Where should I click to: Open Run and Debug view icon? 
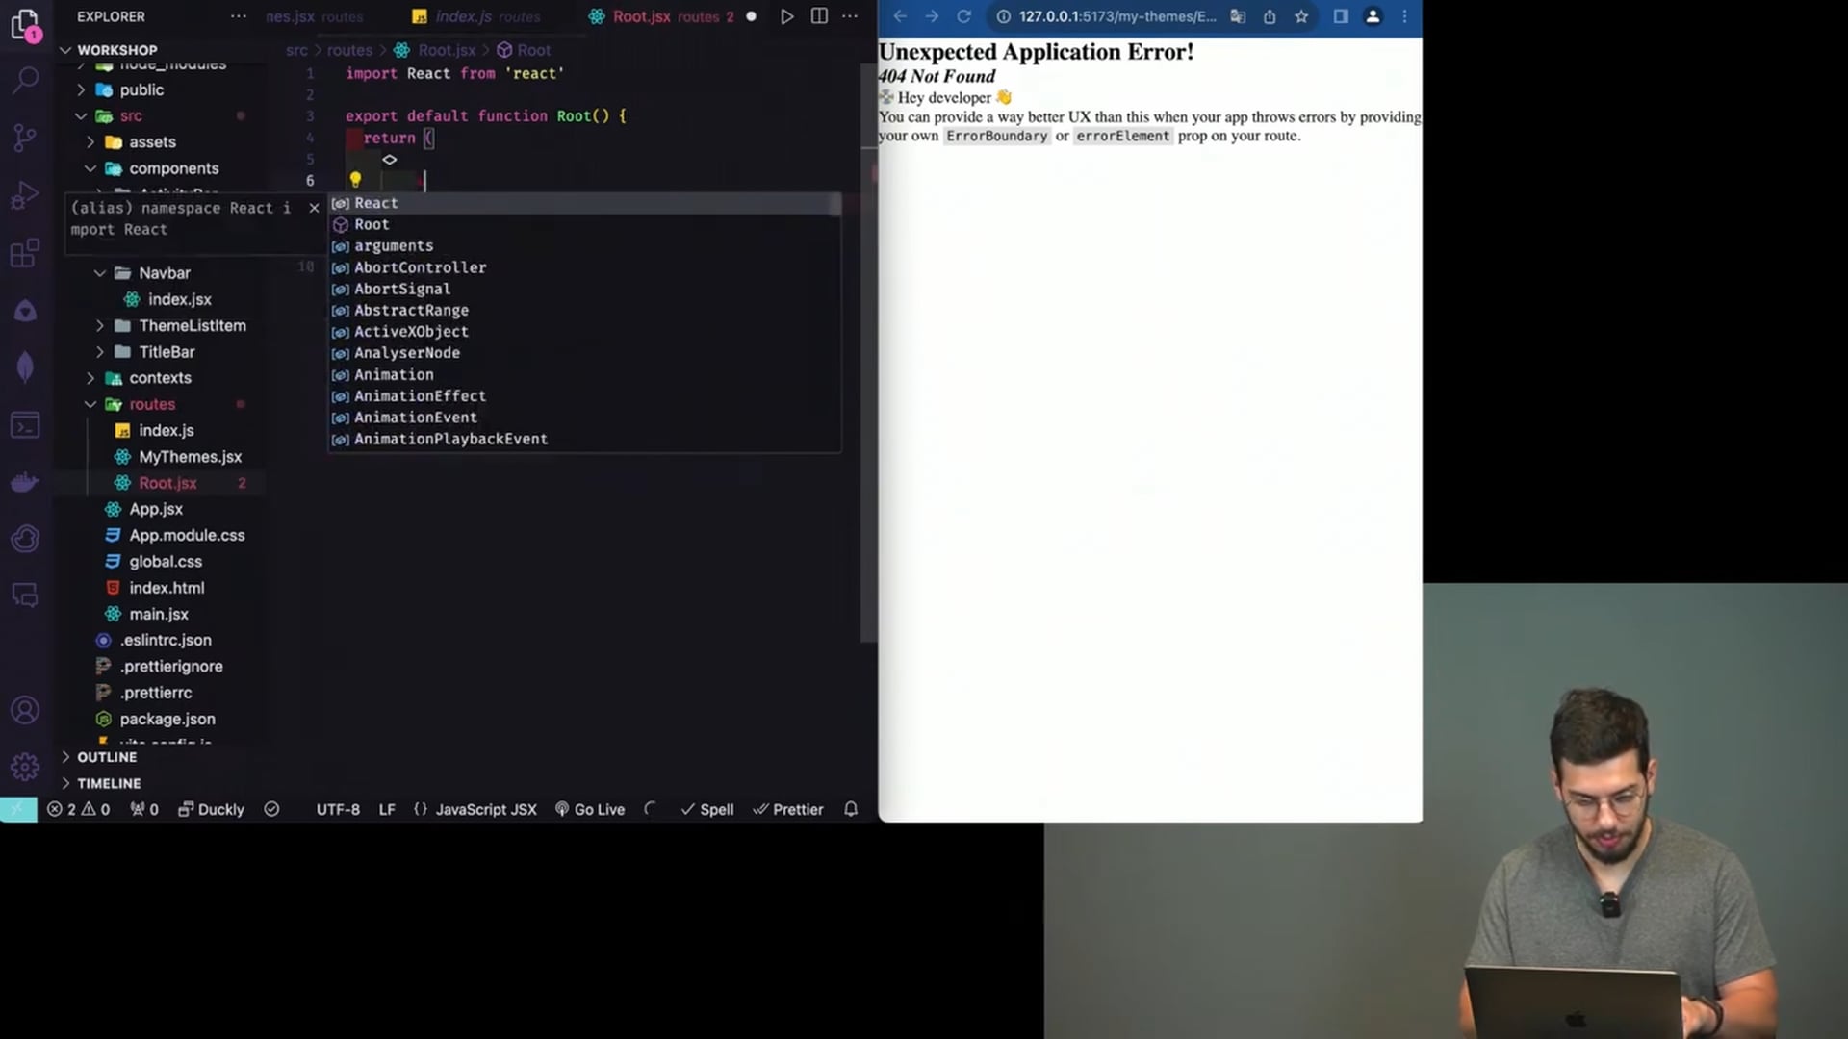coord(26,196)
